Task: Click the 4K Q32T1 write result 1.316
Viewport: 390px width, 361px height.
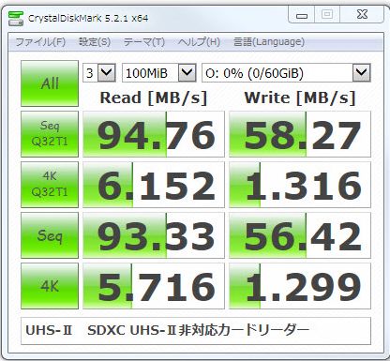Action: (x=300, y=185)
